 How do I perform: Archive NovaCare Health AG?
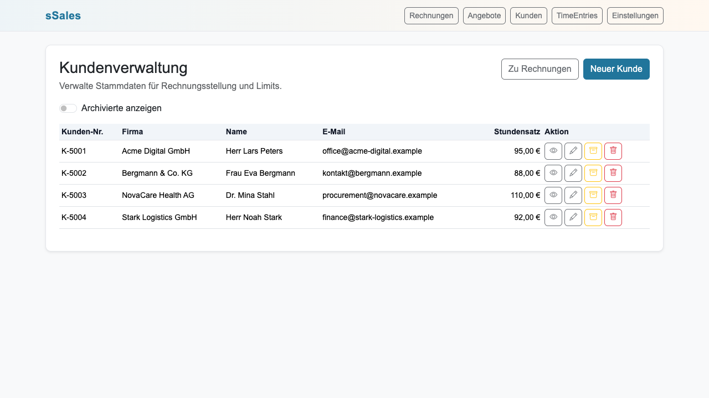pyautogui.click(x=593, y=195)
